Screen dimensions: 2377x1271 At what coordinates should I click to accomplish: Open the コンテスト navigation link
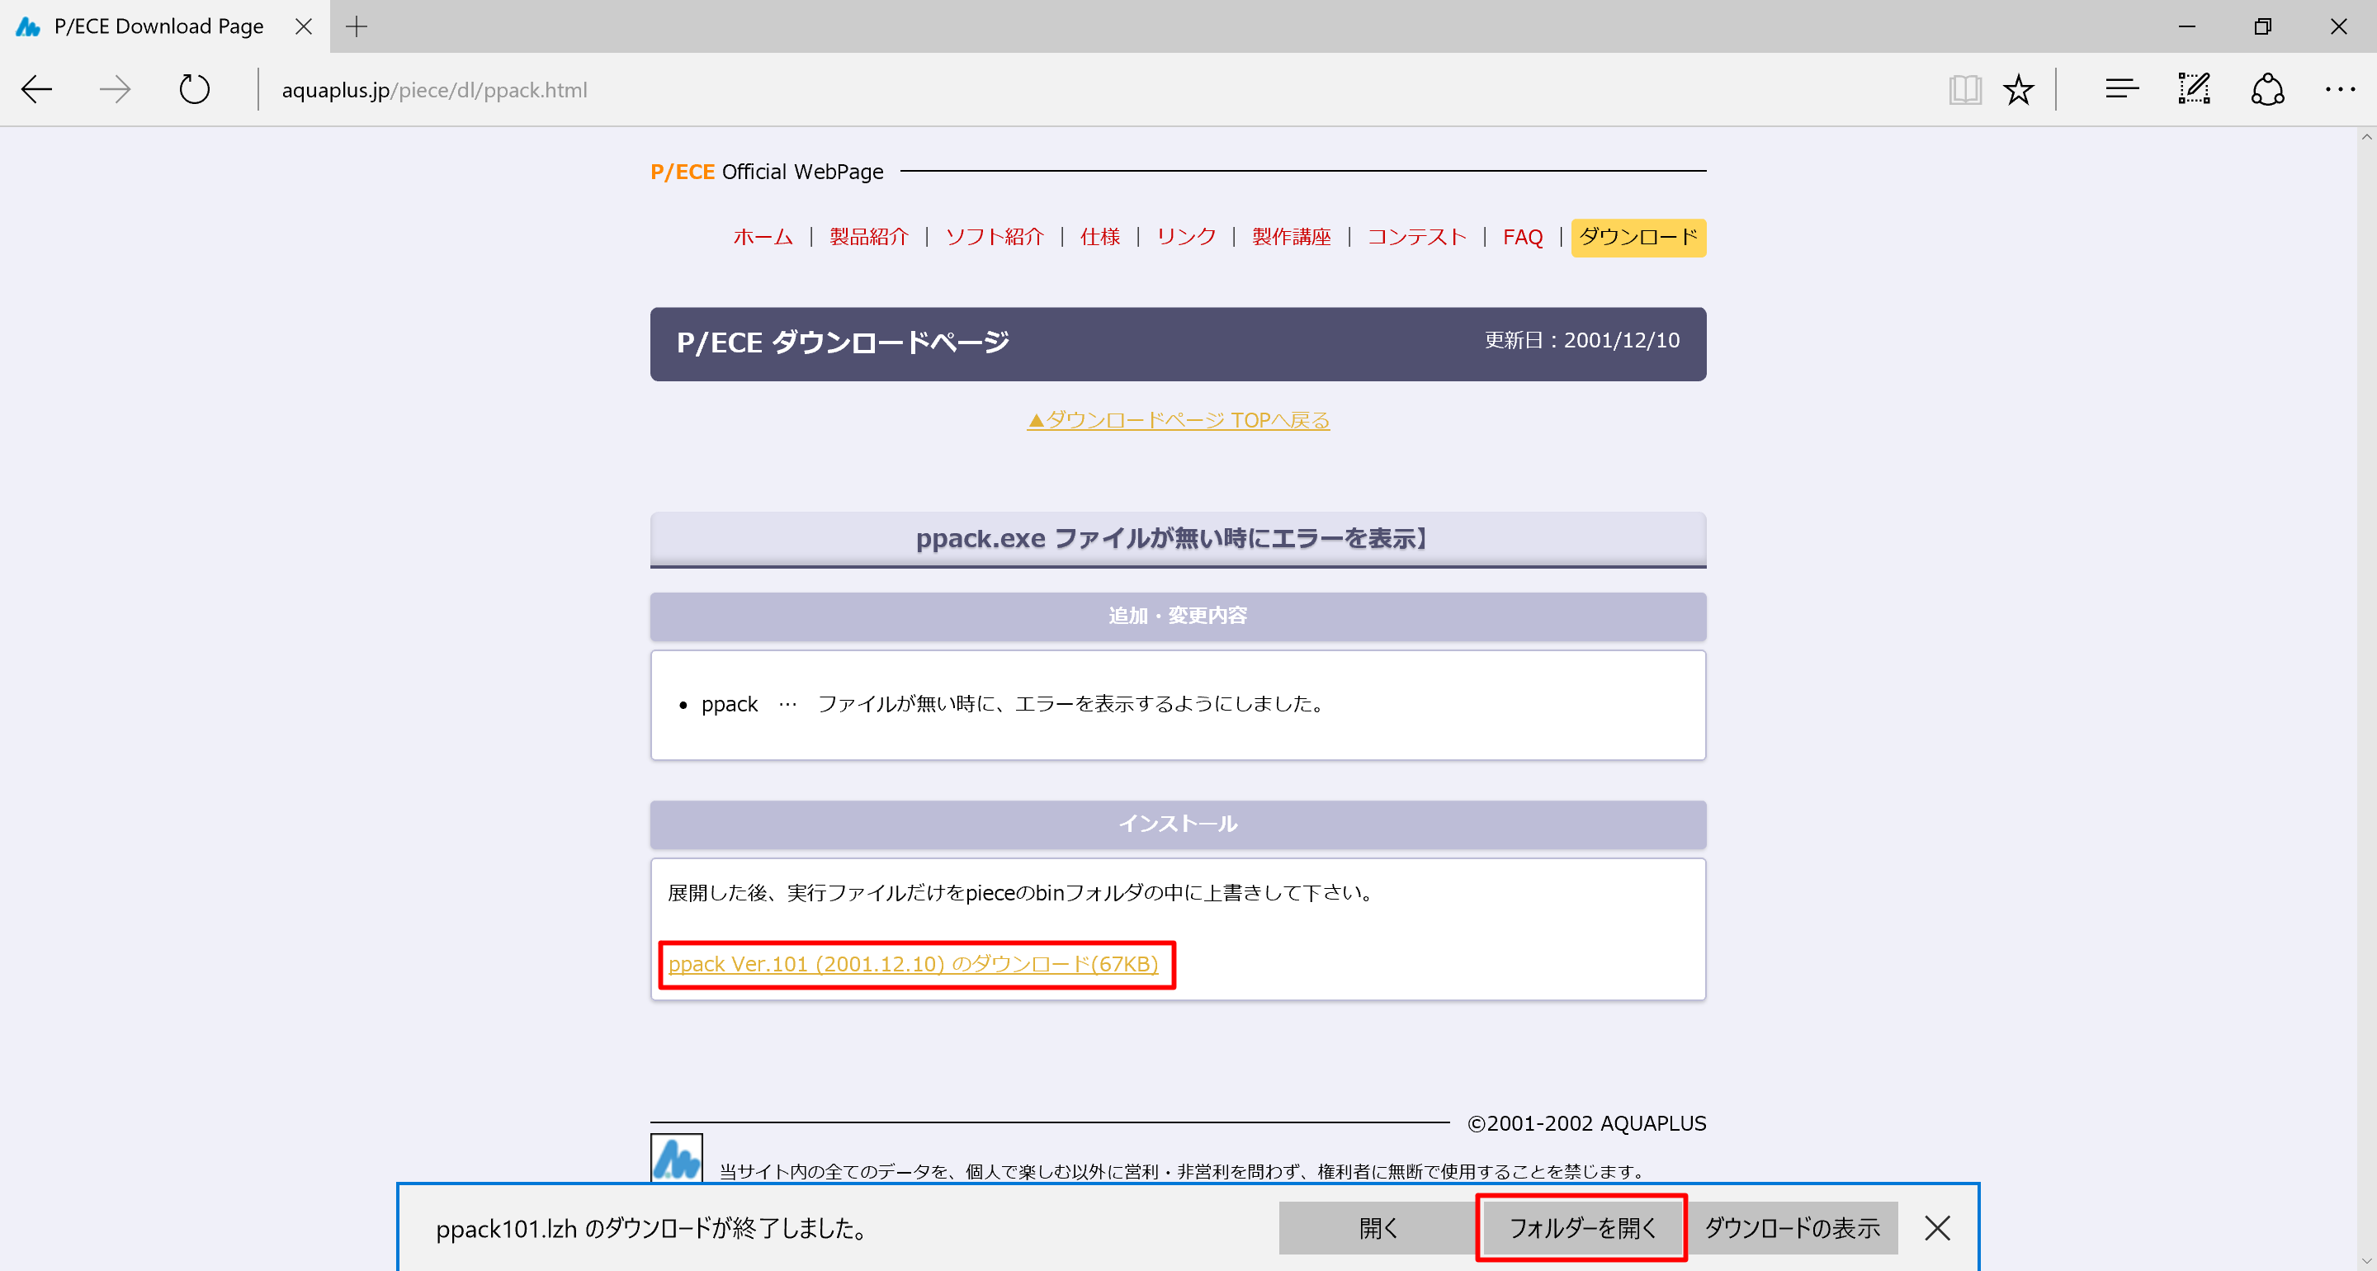(x=1416, y=237)
